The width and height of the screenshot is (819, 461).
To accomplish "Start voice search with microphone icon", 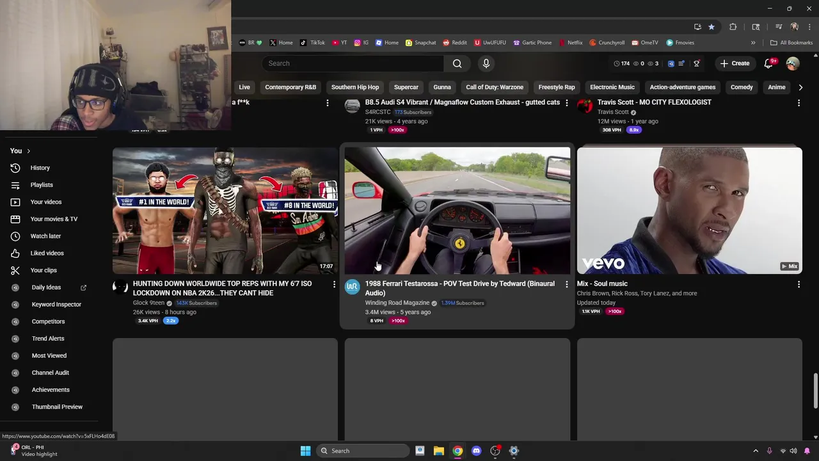I will click(486, 63).
